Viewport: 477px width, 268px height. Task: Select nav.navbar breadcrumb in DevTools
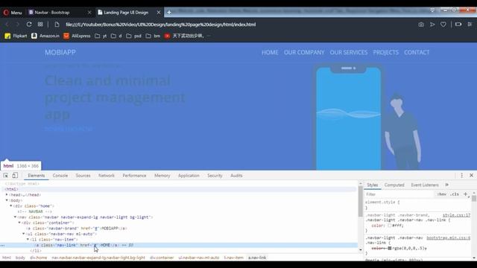(98, 258)
